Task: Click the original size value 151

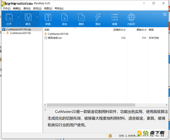Action: click(x=144, y=38)
